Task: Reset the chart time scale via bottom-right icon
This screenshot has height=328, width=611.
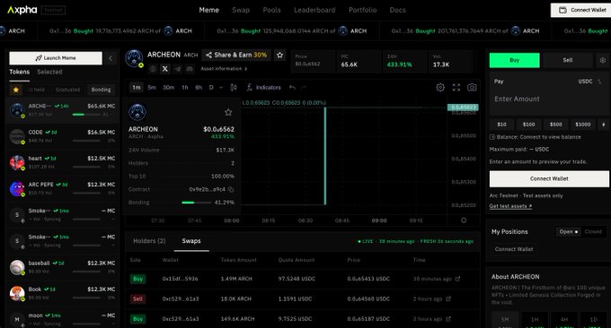Action: [x=464, y=220]
